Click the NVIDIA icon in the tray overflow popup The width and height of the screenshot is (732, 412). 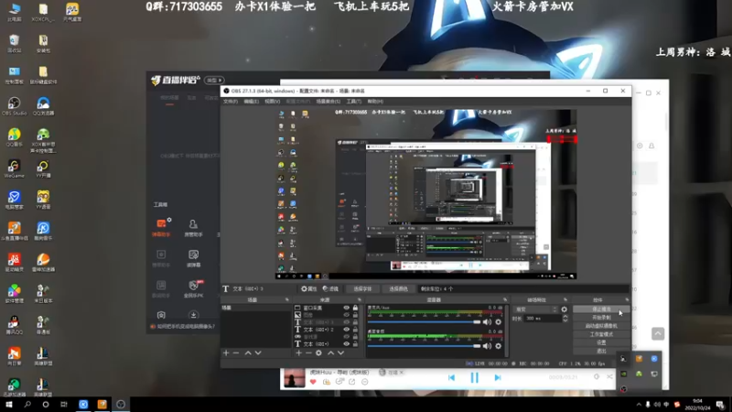(624, 374)
